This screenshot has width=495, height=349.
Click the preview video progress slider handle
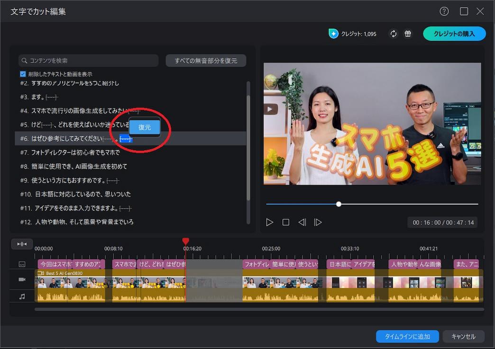(x=339, y=204)
